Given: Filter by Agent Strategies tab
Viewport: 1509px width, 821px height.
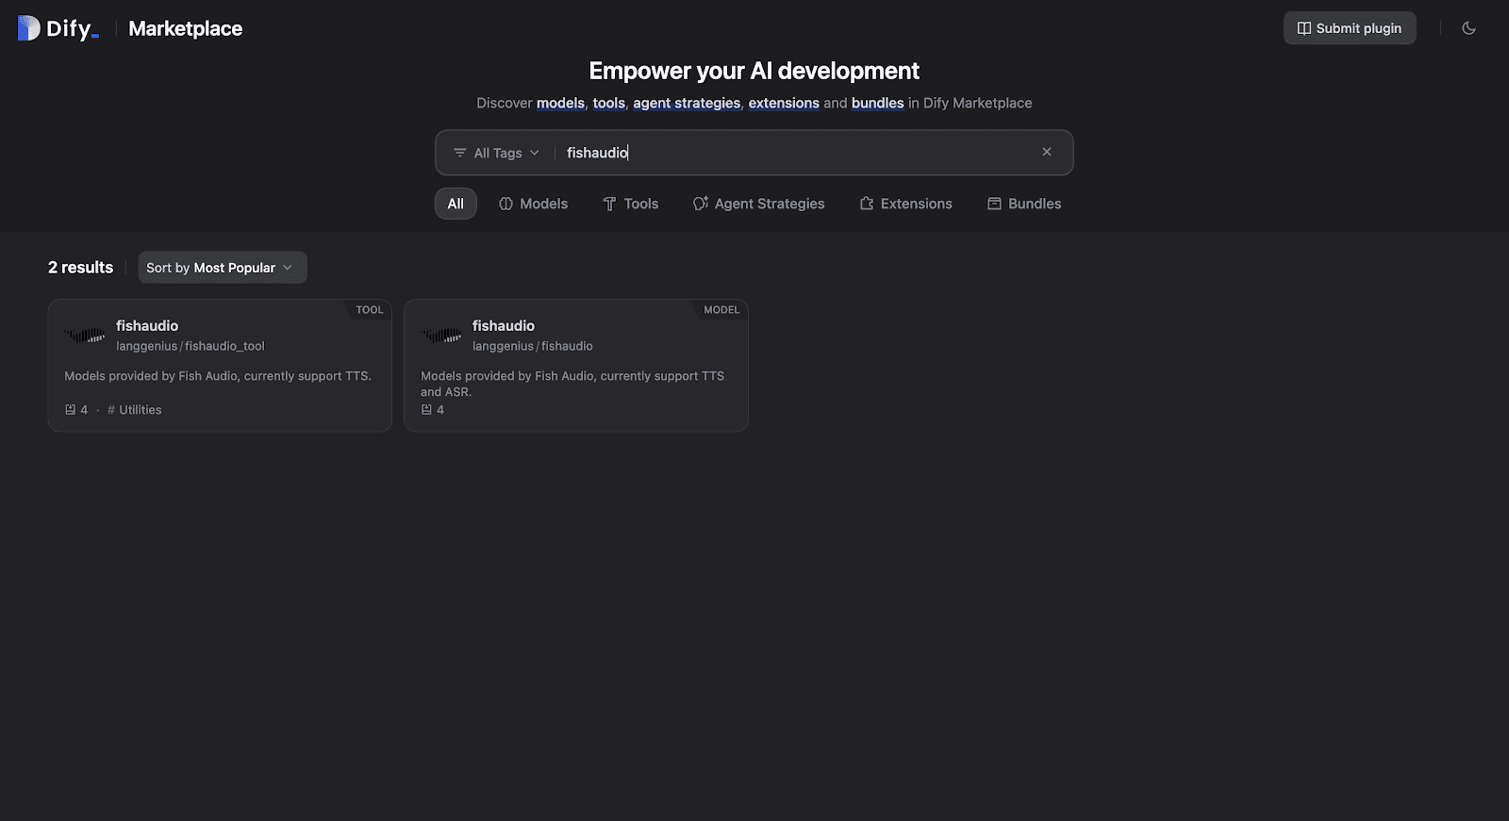Looking at the screenshot, I should coord(758,204).
